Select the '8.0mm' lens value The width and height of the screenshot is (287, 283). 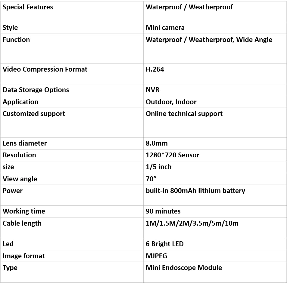157,143
